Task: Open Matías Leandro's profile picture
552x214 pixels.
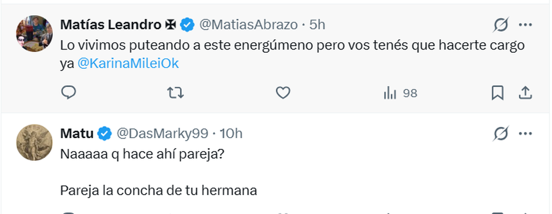Action: [x=34, y=34]
